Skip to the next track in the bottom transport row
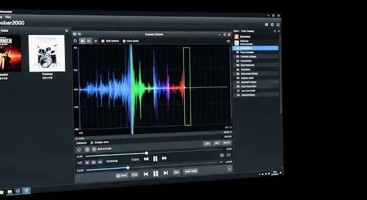Screen dimensions: 367x200 pos(166,173)
